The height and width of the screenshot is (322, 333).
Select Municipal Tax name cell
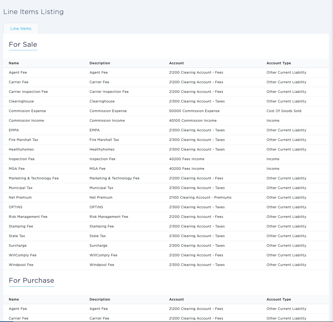pyautogui.click(x=21, y=188)
